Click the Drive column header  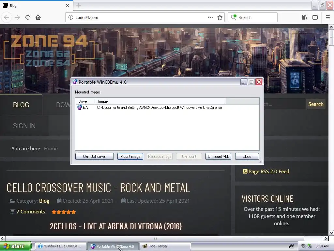85,101
